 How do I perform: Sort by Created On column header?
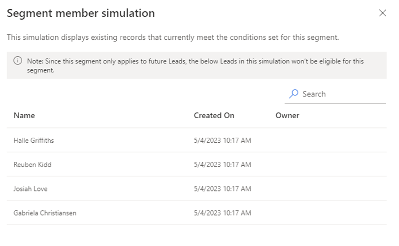coord(214,116)
